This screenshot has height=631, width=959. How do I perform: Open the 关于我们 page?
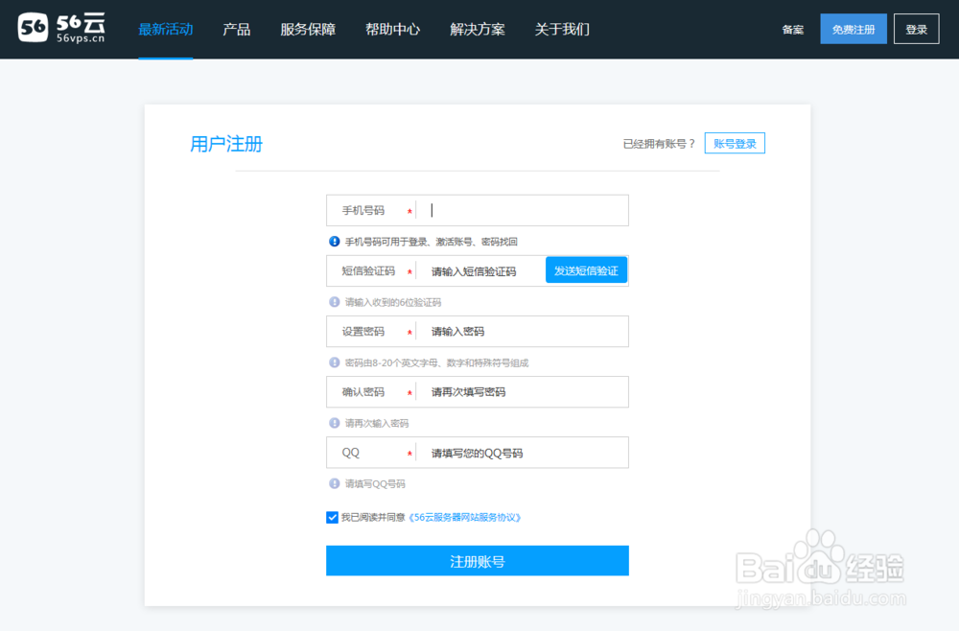561,30
